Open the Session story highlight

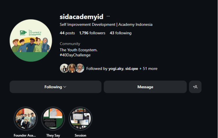click(x=80, y=119)
